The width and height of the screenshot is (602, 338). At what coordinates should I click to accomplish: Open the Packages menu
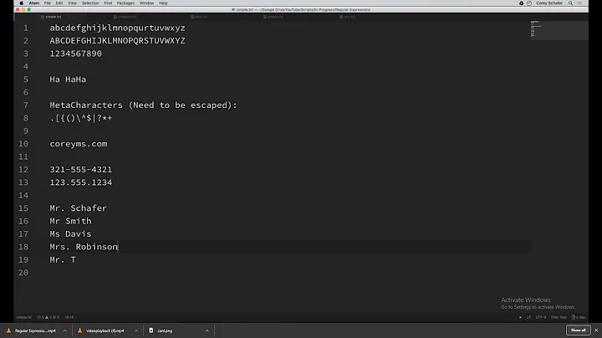(125, 3)
